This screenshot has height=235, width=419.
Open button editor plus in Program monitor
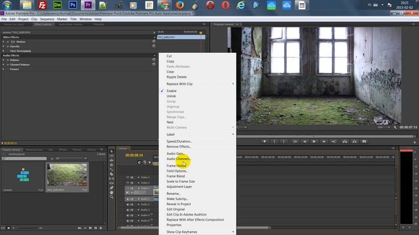pyautogui.click(x=414, y=142)
